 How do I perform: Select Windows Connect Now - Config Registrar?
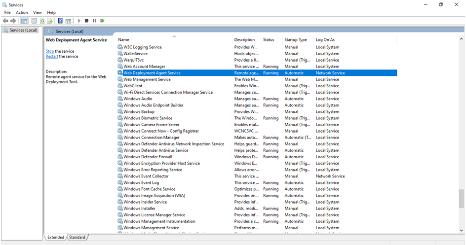pos(257,131)
